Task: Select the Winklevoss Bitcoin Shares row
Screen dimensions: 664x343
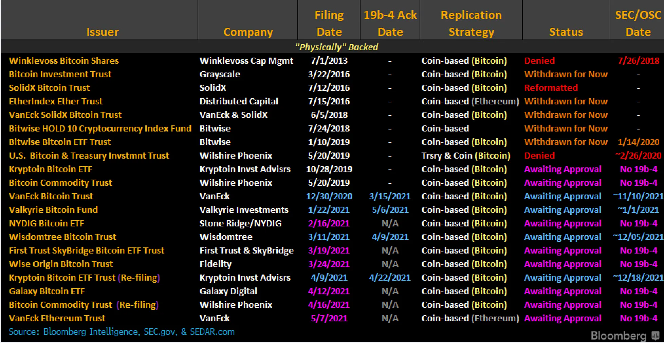Action: click(x=64, y=61)
